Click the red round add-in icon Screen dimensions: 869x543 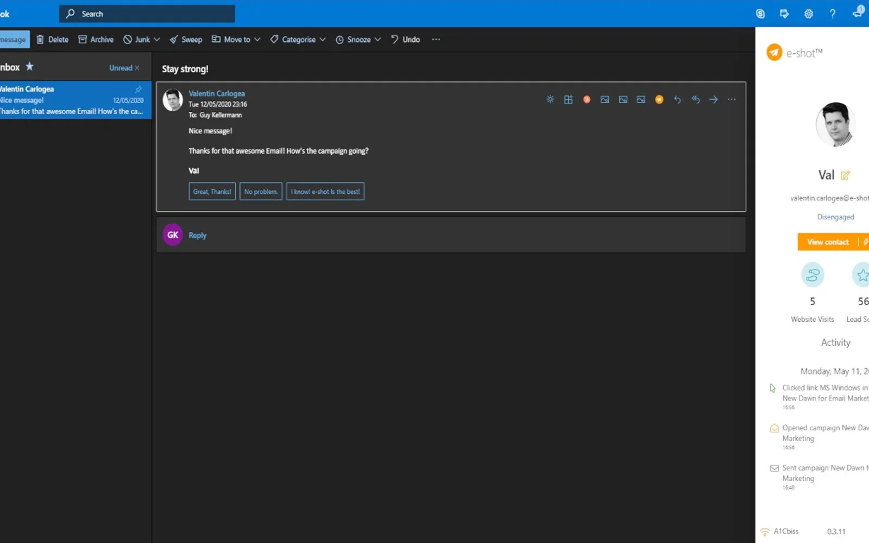point(587,99)
